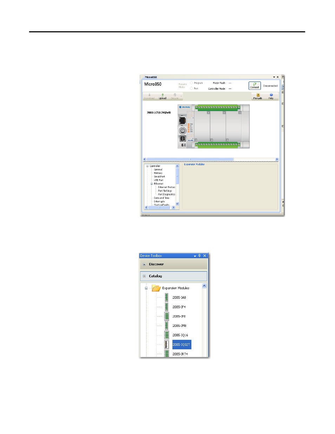The image size is (335, 434).
Task: Select highlighted 2085-IQ32T catalog entry
Action: click(x=182, y=345)
